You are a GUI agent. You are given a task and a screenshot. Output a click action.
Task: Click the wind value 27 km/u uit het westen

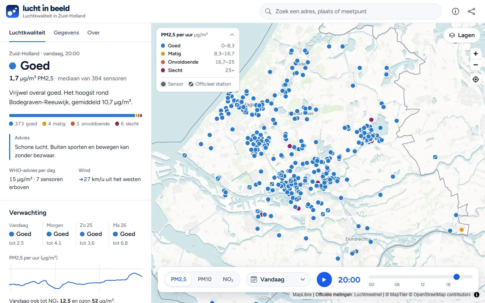click(110, 179)
